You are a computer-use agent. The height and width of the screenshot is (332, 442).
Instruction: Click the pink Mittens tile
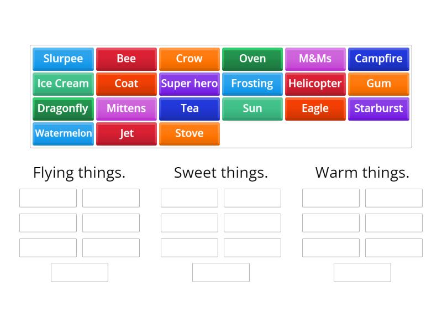[126, 108]
